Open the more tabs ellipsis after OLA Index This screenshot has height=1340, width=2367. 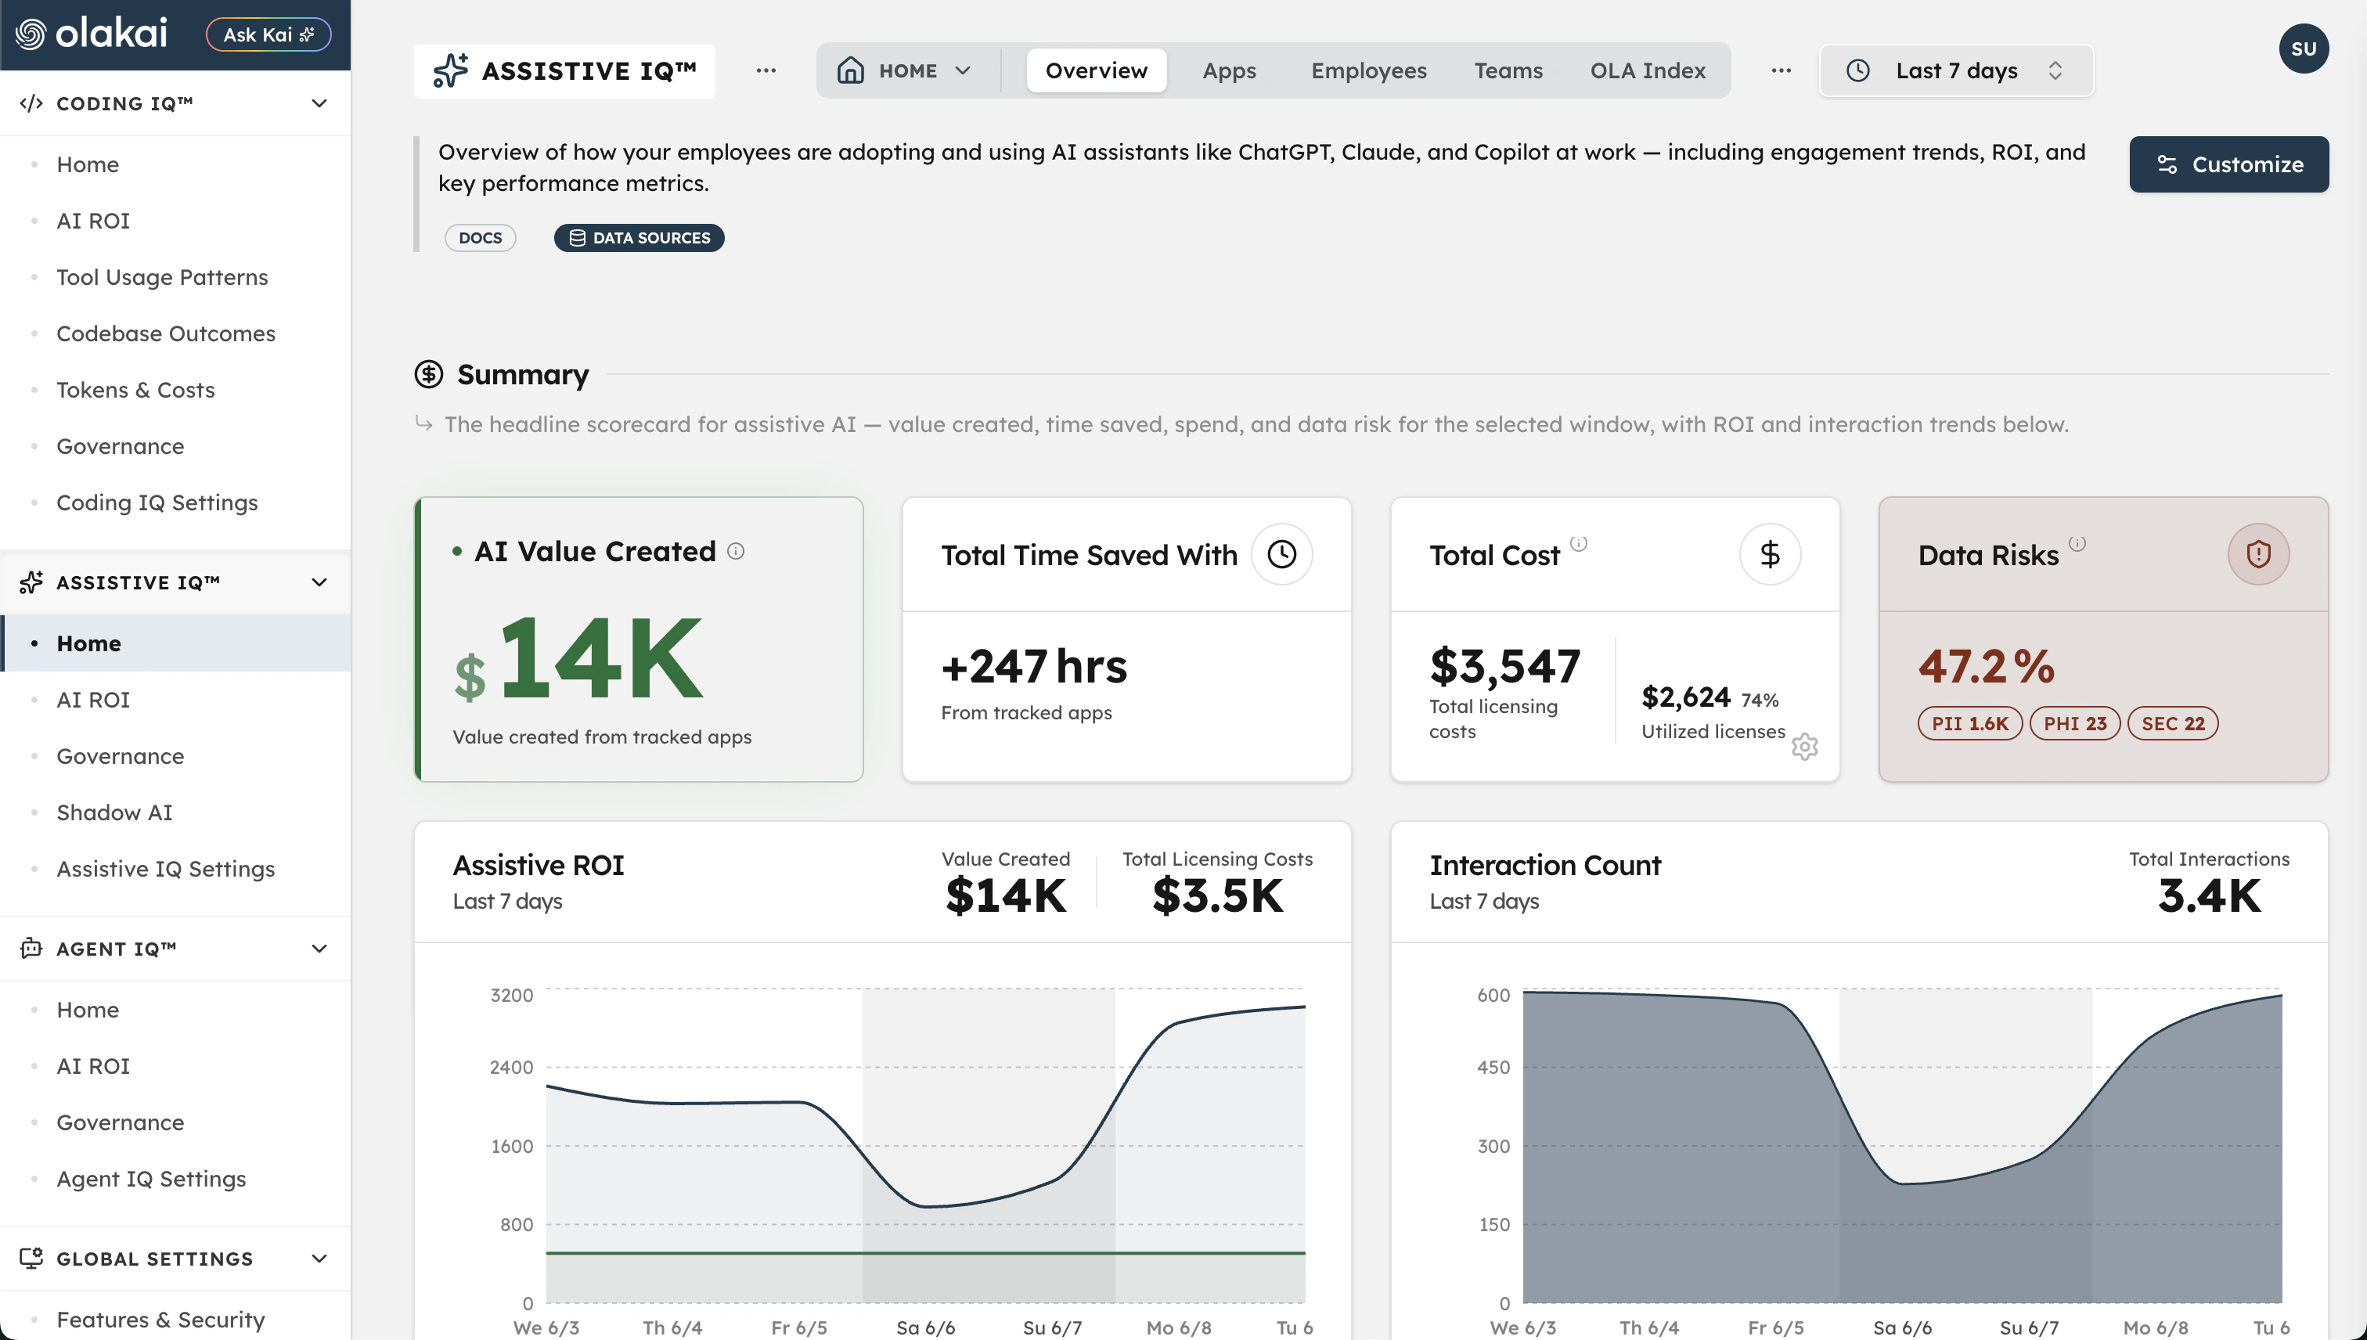click(1781, 70)
